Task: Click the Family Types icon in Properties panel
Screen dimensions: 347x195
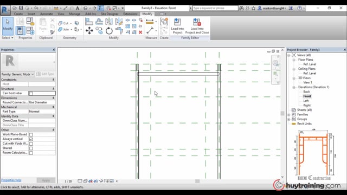Action: click(x=30, y=30)
